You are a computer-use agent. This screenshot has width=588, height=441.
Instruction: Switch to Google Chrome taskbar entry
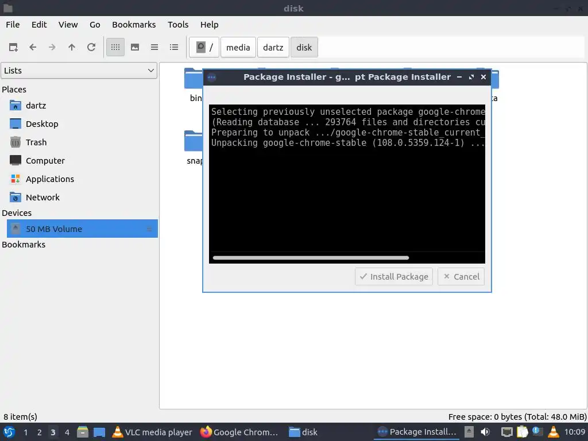point(239,432)
